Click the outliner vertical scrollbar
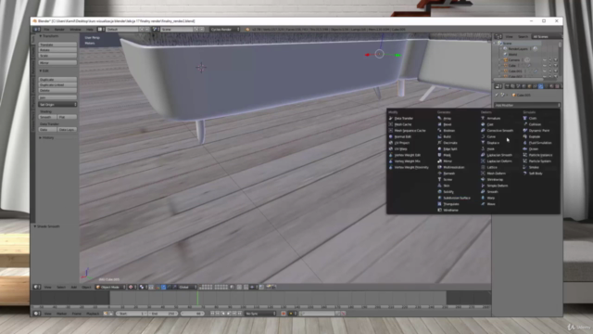 click(x=560, y=58)
